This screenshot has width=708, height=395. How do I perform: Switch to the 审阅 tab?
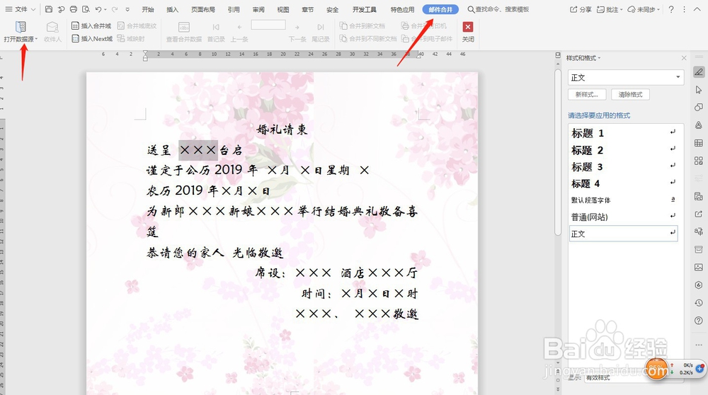pyautogui.click(x=258, y=9)
